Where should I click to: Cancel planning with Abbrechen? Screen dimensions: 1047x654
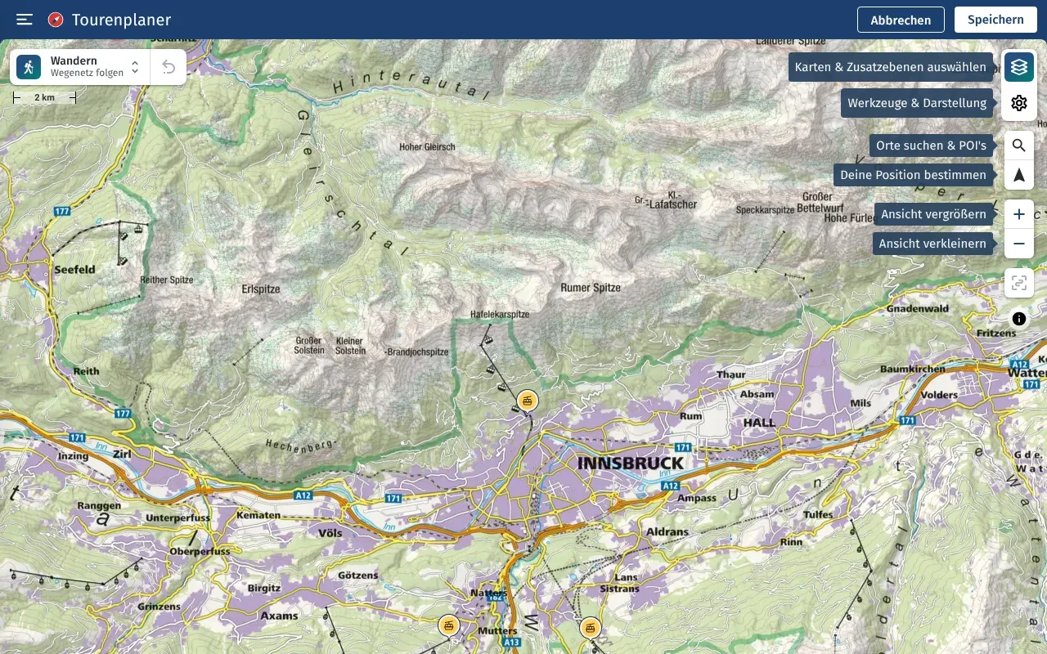(x=901, y=20)
